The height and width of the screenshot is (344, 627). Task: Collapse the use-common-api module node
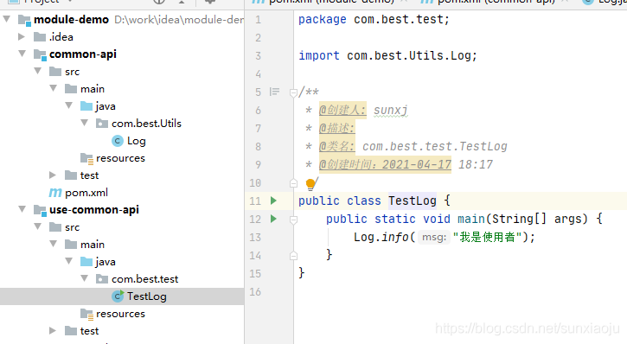tap(22, 209)
